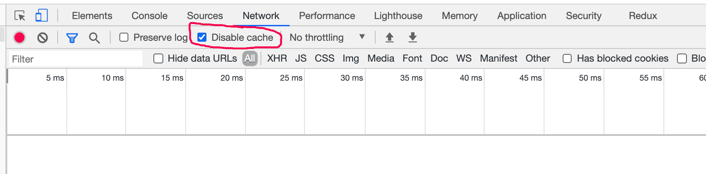This screenshot has width=706, height=174.
Task: Enable the Preserve log checkbox
Action: (x=124, y=37)
